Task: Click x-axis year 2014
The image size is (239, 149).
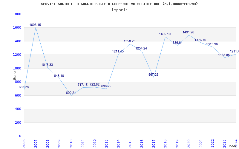Action: click(x=118, y=143)
